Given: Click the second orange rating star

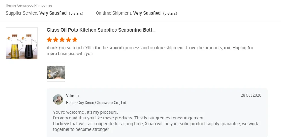Looking at the screenshot, I should (56, 40).
